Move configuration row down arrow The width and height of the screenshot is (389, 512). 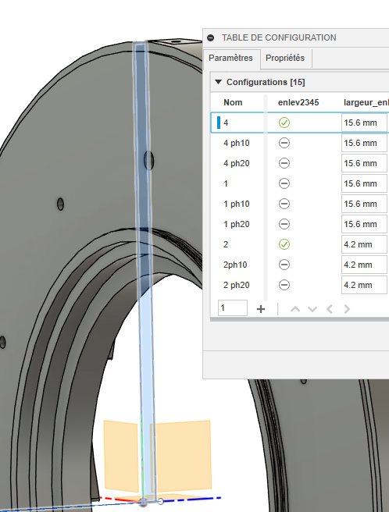(312, 309)
